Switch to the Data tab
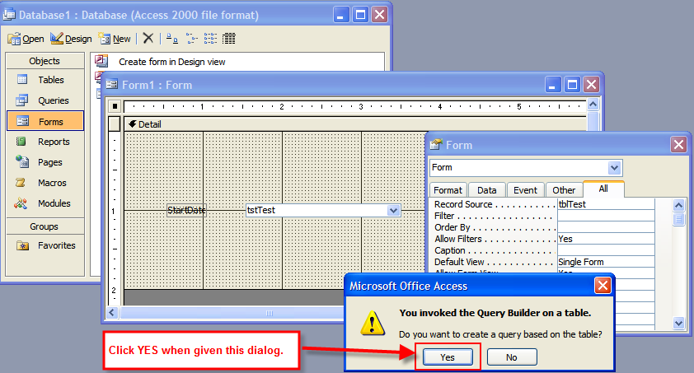This screenshot has width=694, height=373. coord(487,190)
